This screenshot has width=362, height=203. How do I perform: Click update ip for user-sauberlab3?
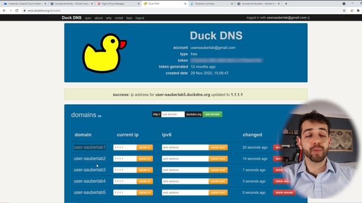(x=145, y=170)
